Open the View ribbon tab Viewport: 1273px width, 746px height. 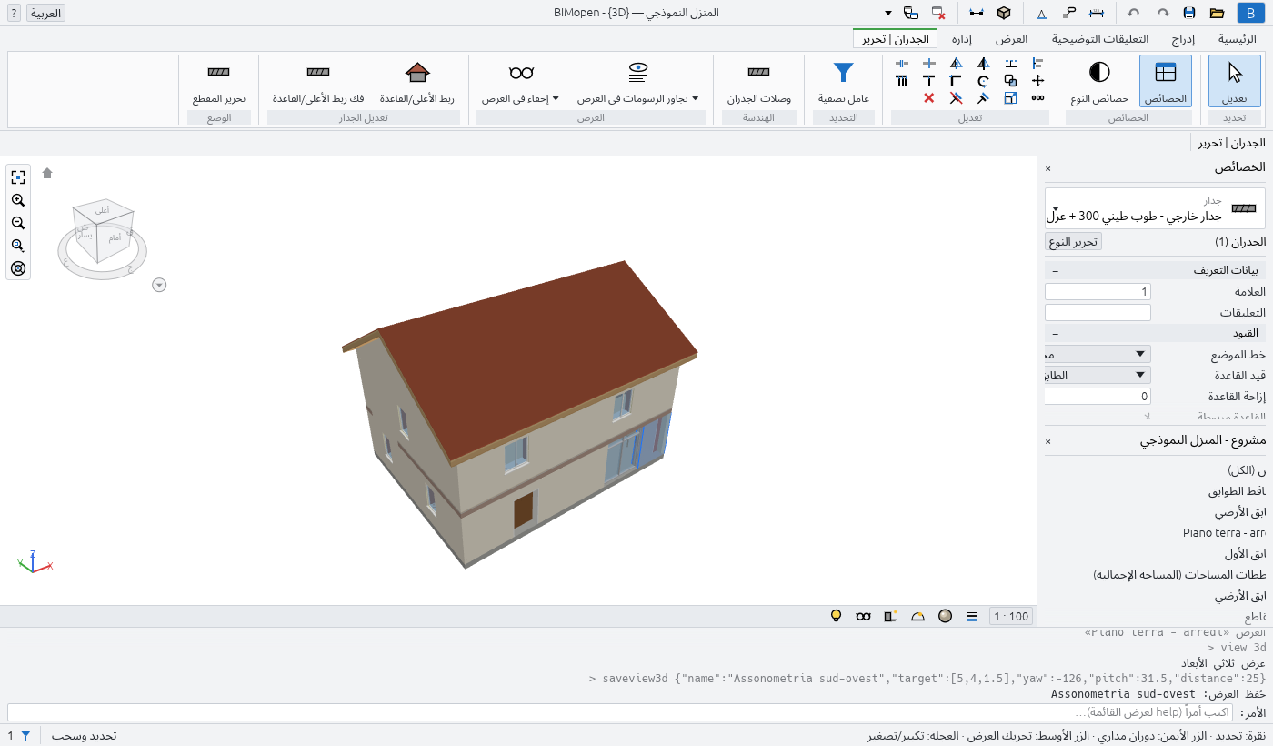pyautogui.click(x=1011, y=39)
